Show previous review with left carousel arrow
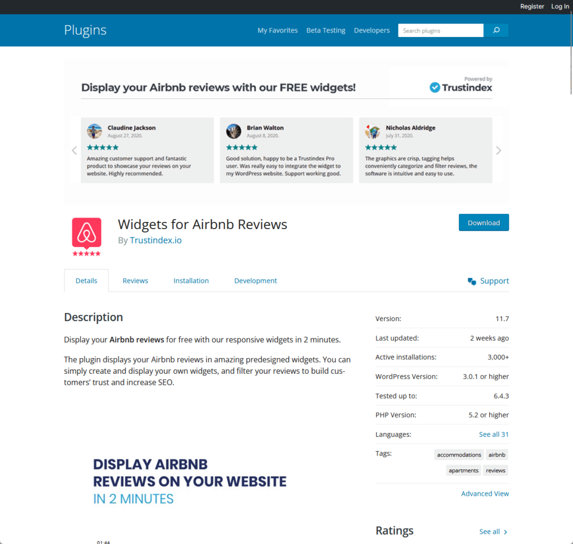 tap(74, 150)
